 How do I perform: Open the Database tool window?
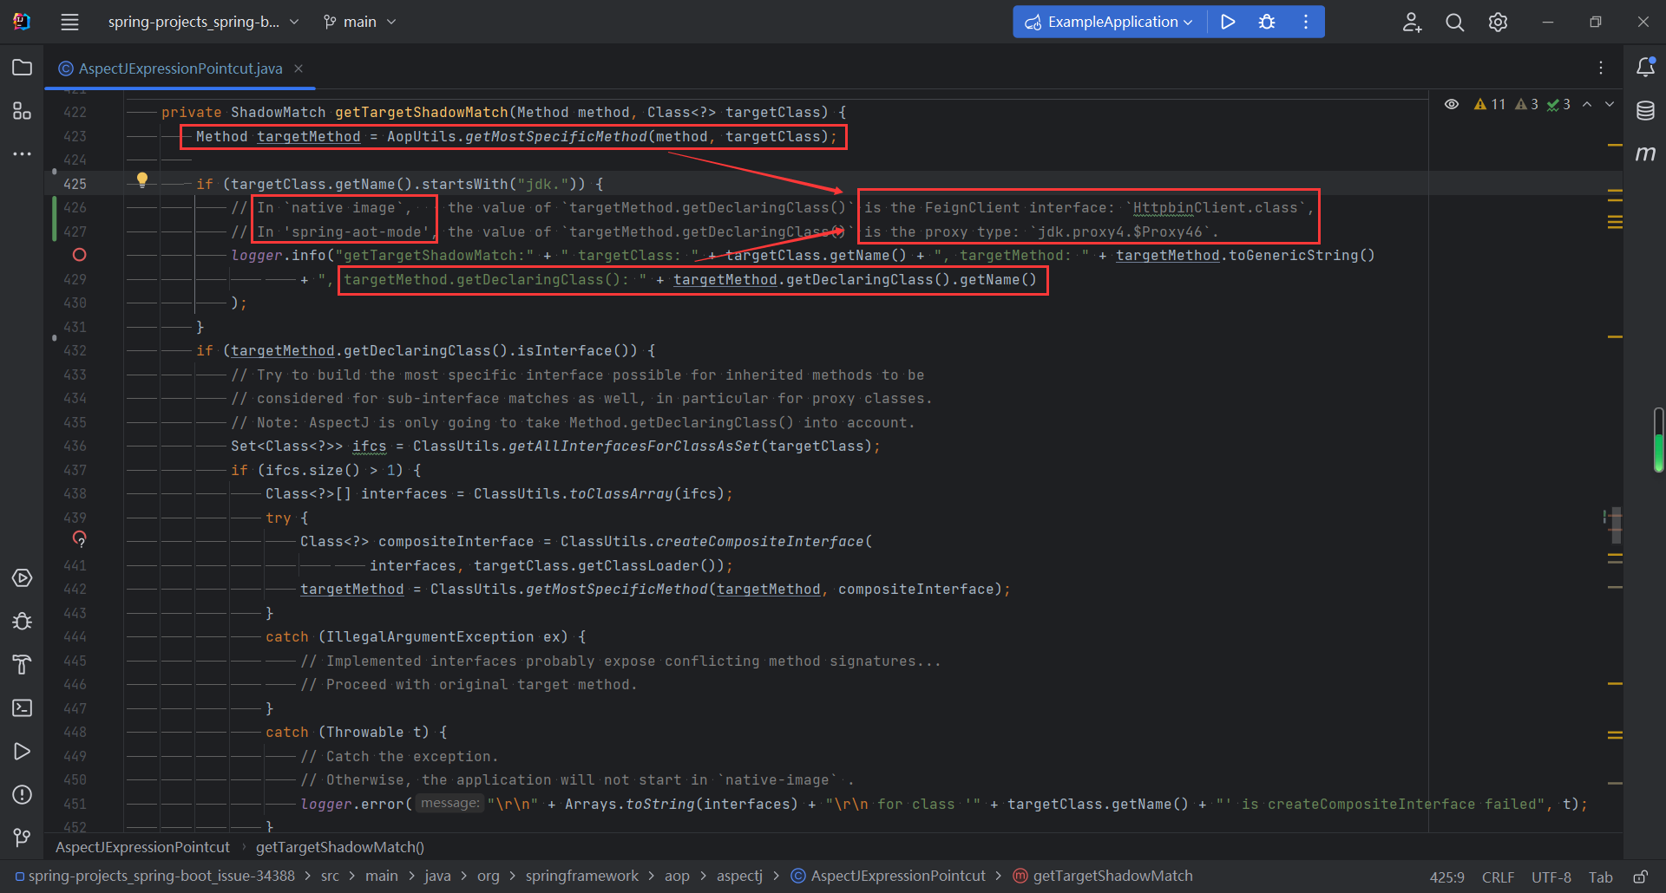point(1645,111)
